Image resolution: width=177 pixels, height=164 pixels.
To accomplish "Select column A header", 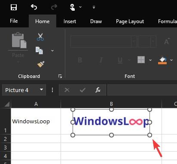I will [36, 104].
